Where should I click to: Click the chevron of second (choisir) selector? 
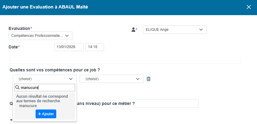138,79
